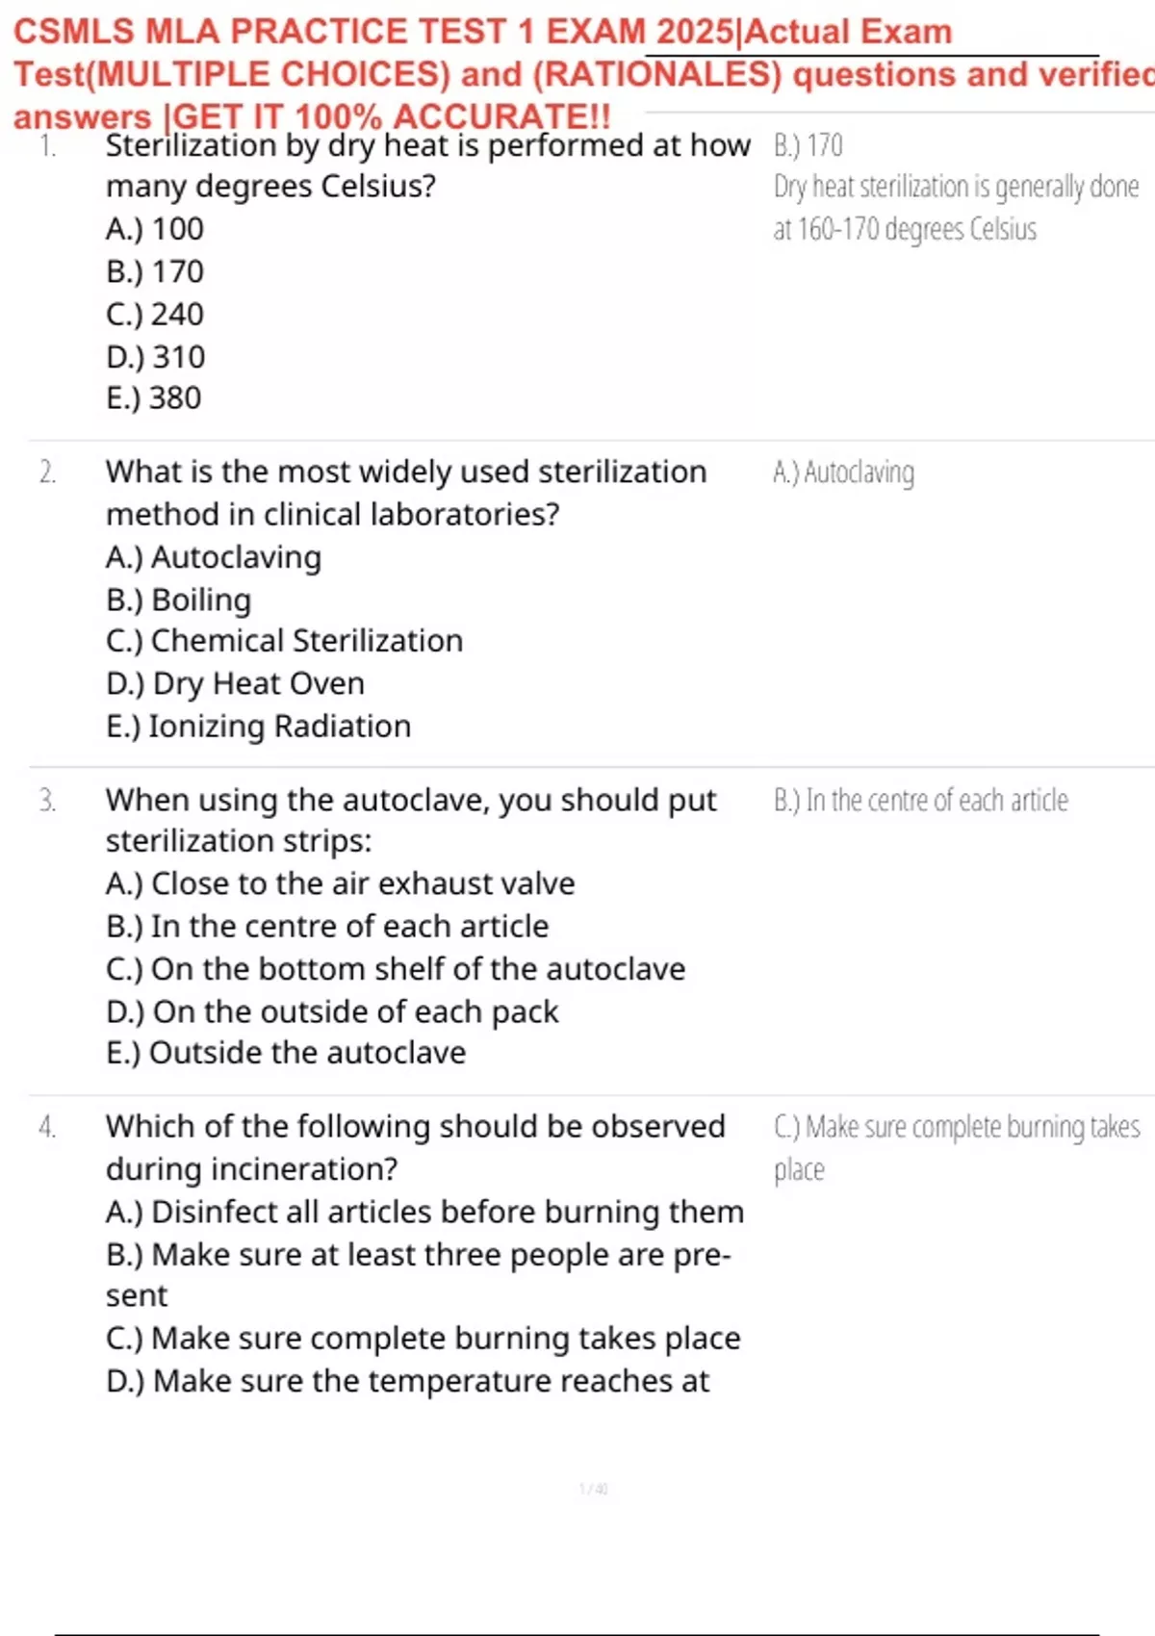This screenshot has height=1636, width=1155.
Task: Click question 4 text about incineration
Action: [415, 1147]
